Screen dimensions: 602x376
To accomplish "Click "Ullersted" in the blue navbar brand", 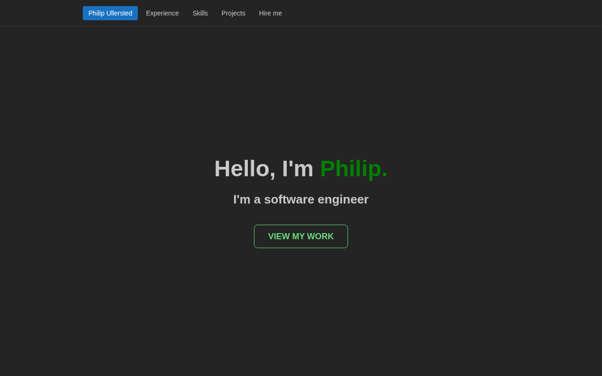I will pyautogui.click(x=119, y=13).
